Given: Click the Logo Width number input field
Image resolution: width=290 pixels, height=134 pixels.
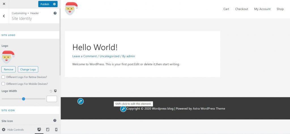Looking at the screenshot, I should (x=52, y=99).
